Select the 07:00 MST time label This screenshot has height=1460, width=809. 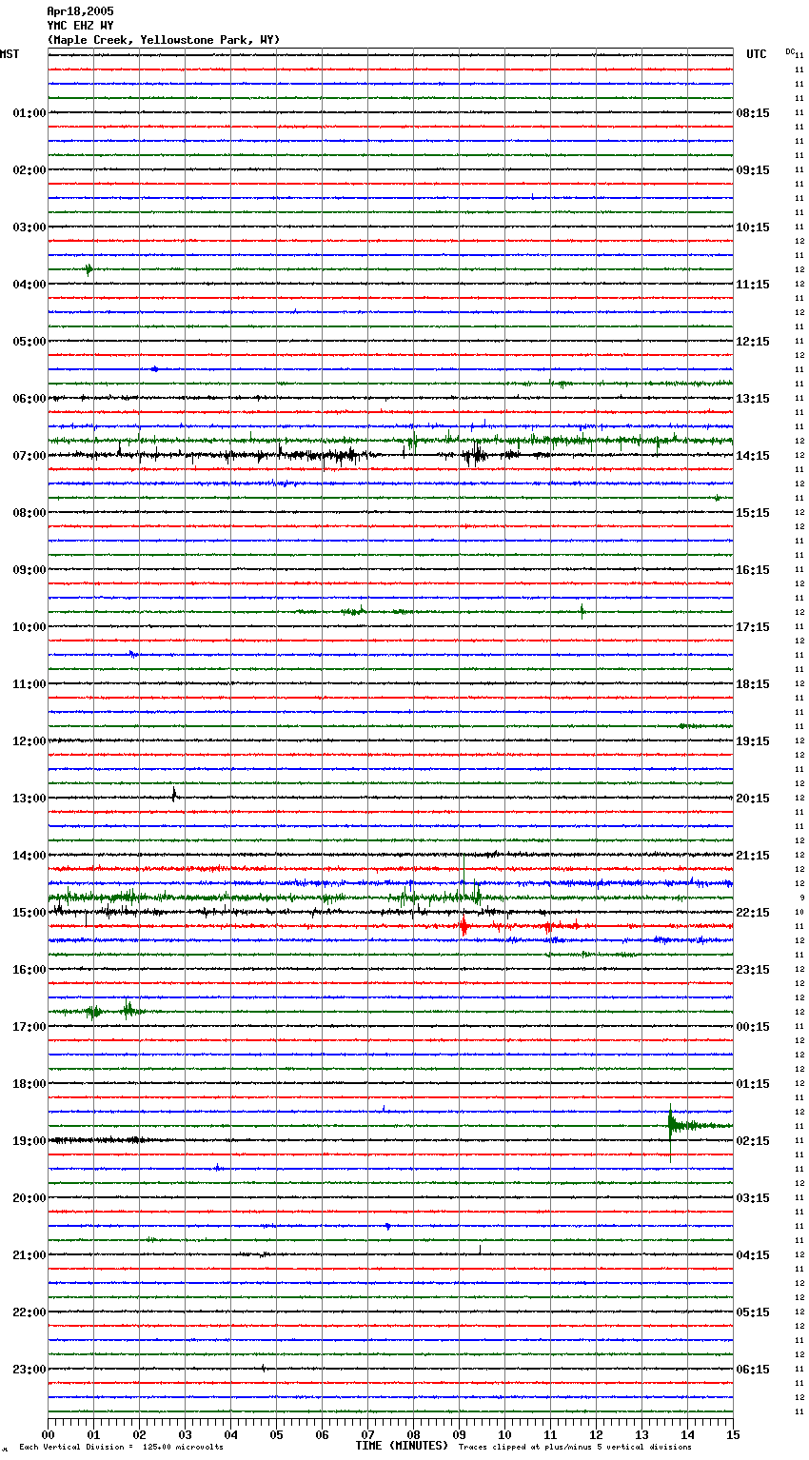pos(29,456)
